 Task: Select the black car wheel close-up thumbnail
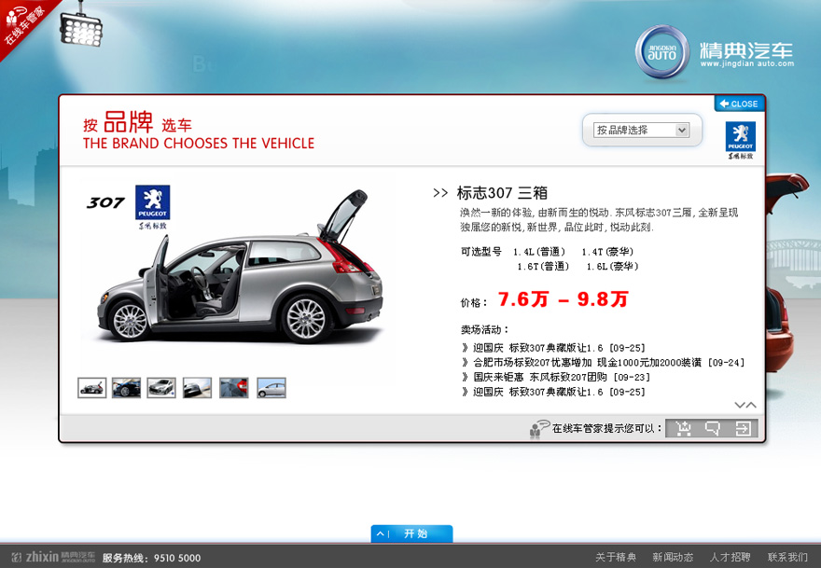(126, 388)
